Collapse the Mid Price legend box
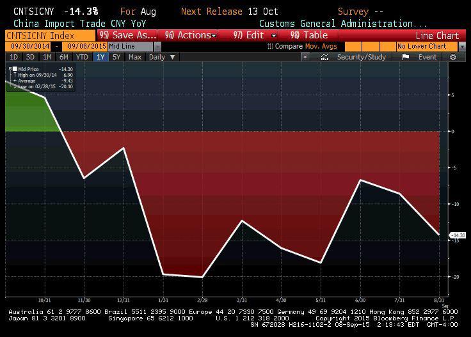The width and height of the screenshot is (471, 337). pyautogui.click(x=10, y=69)
